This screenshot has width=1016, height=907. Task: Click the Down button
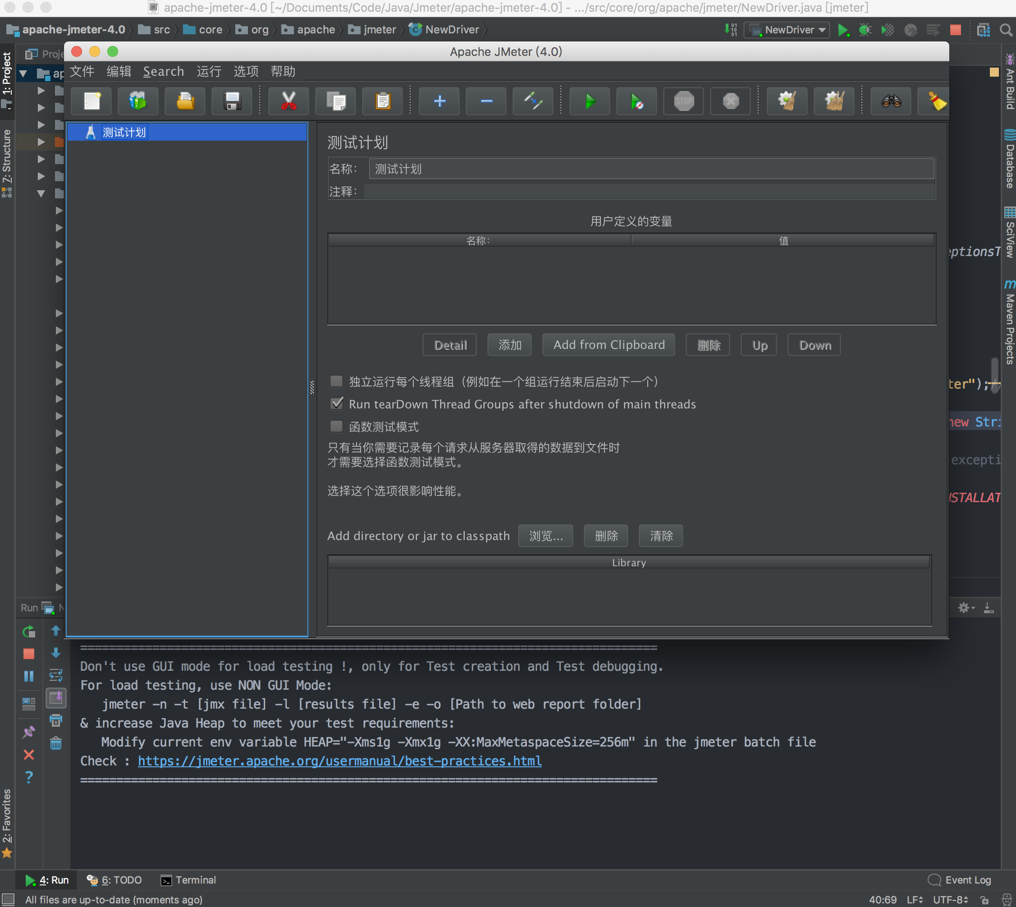pyautogui.click(x=815, y=345)
